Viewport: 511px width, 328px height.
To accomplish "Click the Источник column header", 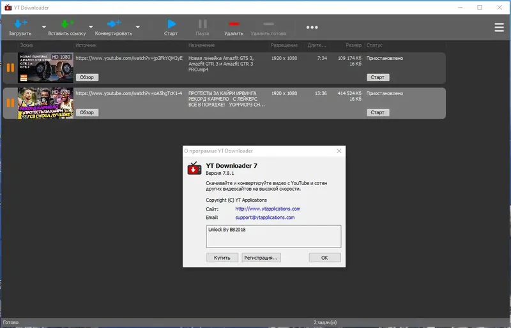I will point(86,45).
